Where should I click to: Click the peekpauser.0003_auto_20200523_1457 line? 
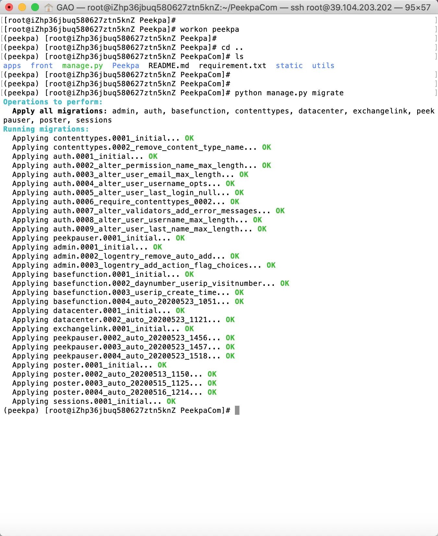123,347
